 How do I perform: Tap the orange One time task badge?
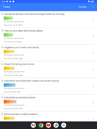(x=10, y=102)
